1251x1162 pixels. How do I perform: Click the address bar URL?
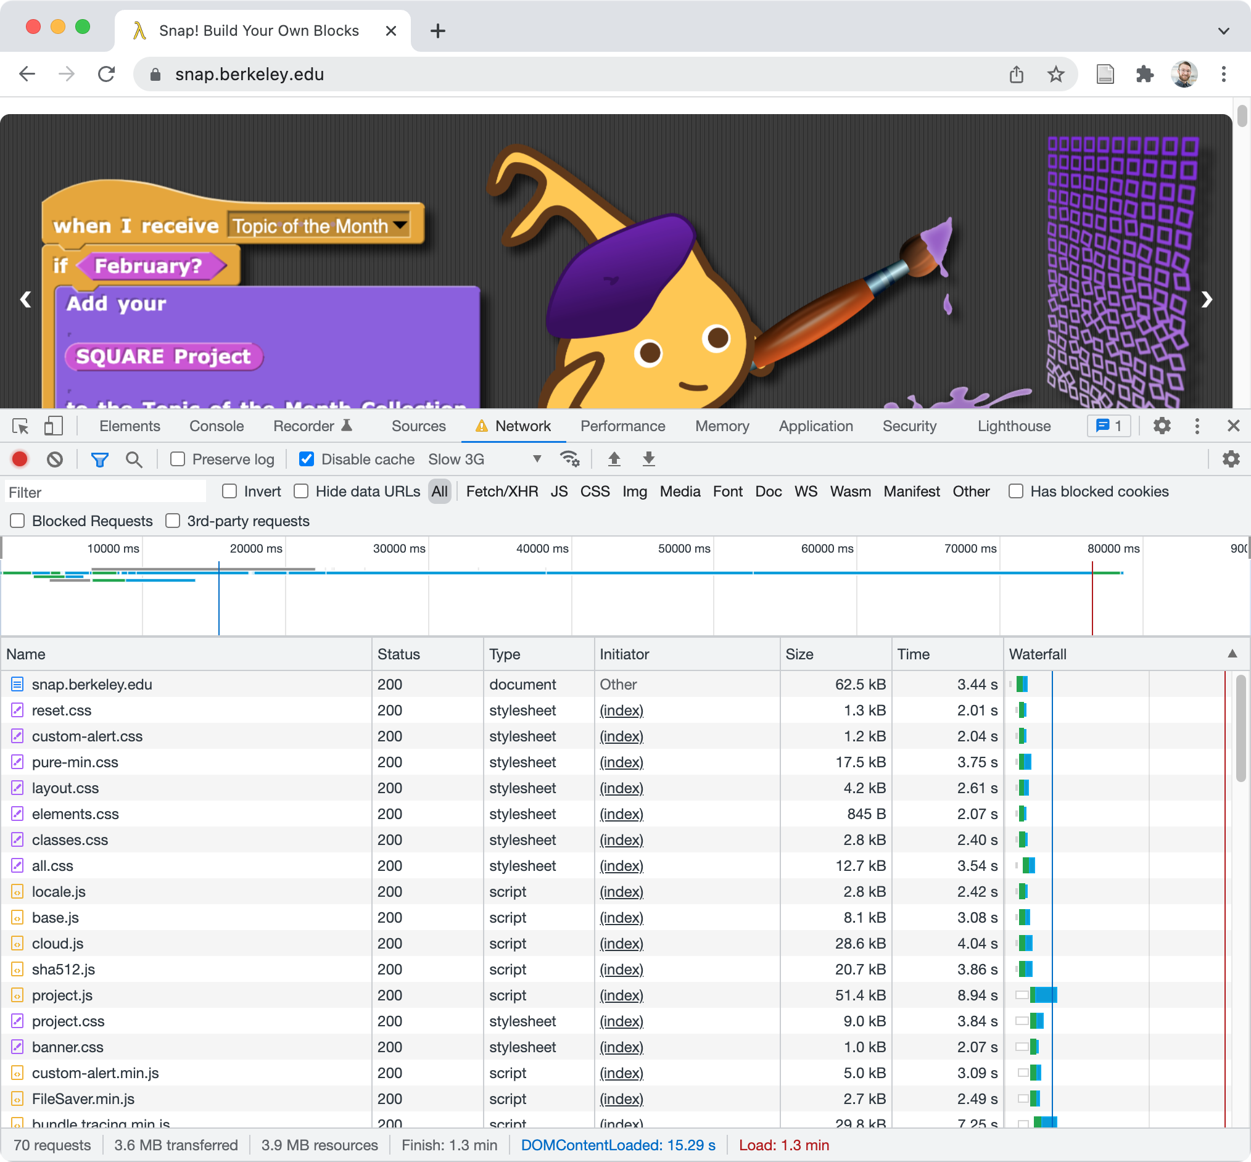coord(249,74)
